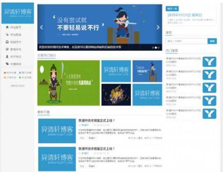Click the globe icon for 管理系统
Image resolution: width=223 pixels, height=172 pixels.
click(x=7, y=49)
